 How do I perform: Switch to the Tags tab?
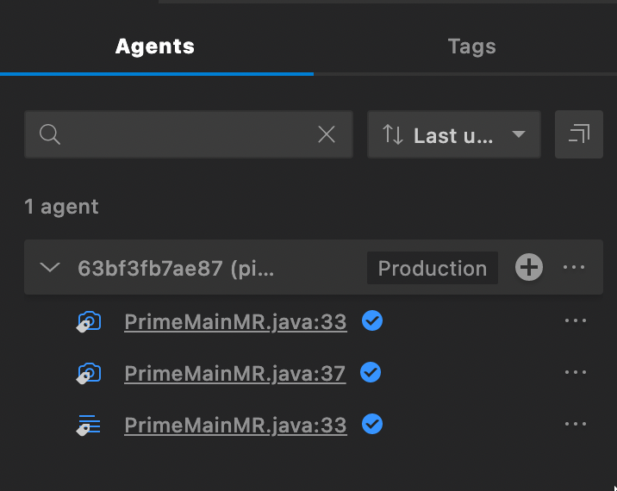[471, 47]
